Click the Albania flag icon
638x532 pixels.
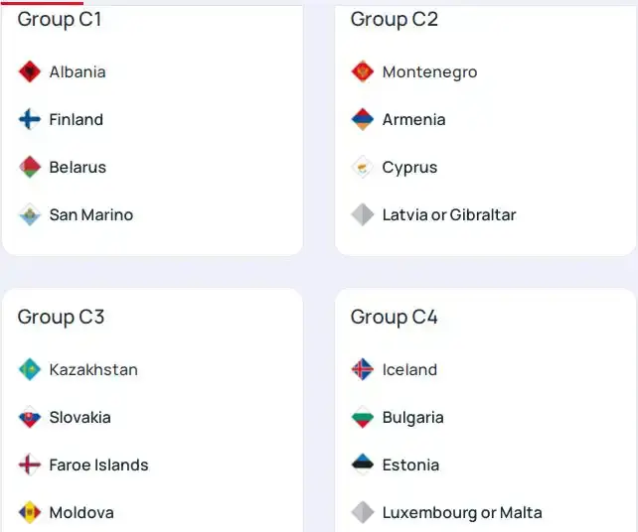[30, 71]
